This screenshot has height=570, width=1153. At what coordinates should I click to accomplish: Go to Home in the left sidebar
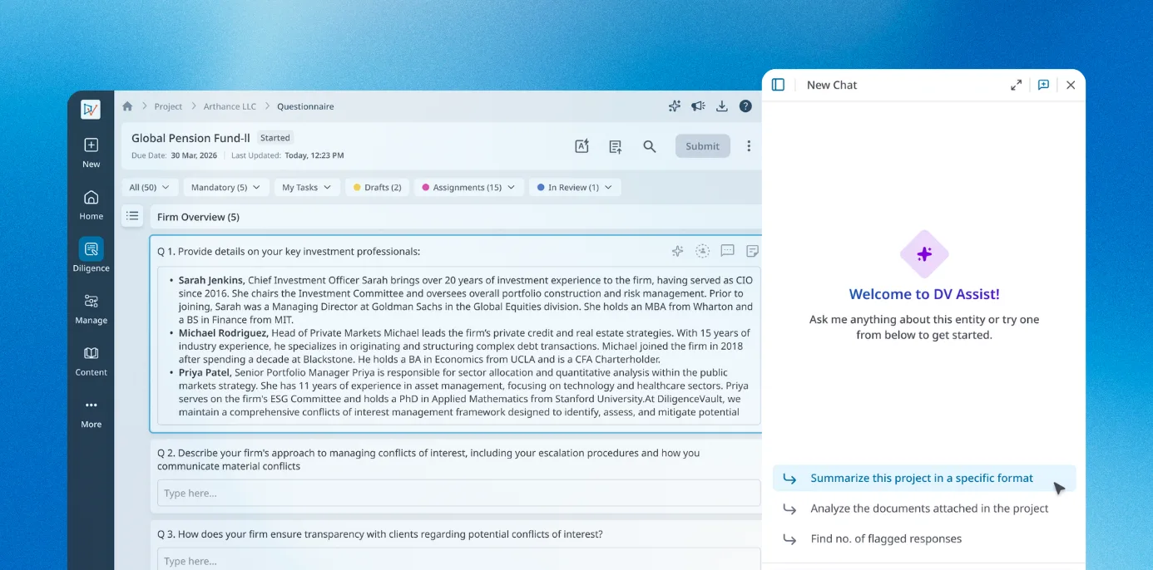point(91,204)
